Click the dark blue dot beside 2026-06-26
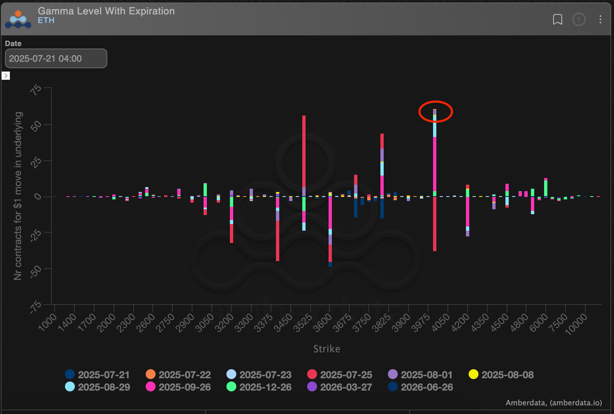Viewport: 614px width, 414px height. point(393,387)
